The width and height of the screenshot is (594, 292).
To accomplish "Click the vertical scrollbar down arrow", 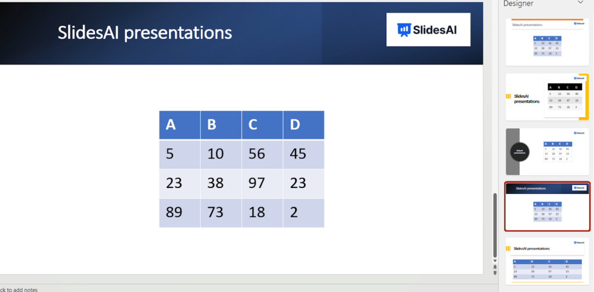I will pos(495,261).
